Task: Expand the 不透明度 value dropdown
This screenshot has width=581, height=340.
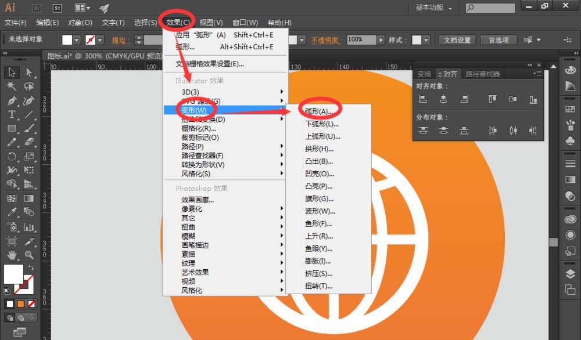Action: click(381, 39)
